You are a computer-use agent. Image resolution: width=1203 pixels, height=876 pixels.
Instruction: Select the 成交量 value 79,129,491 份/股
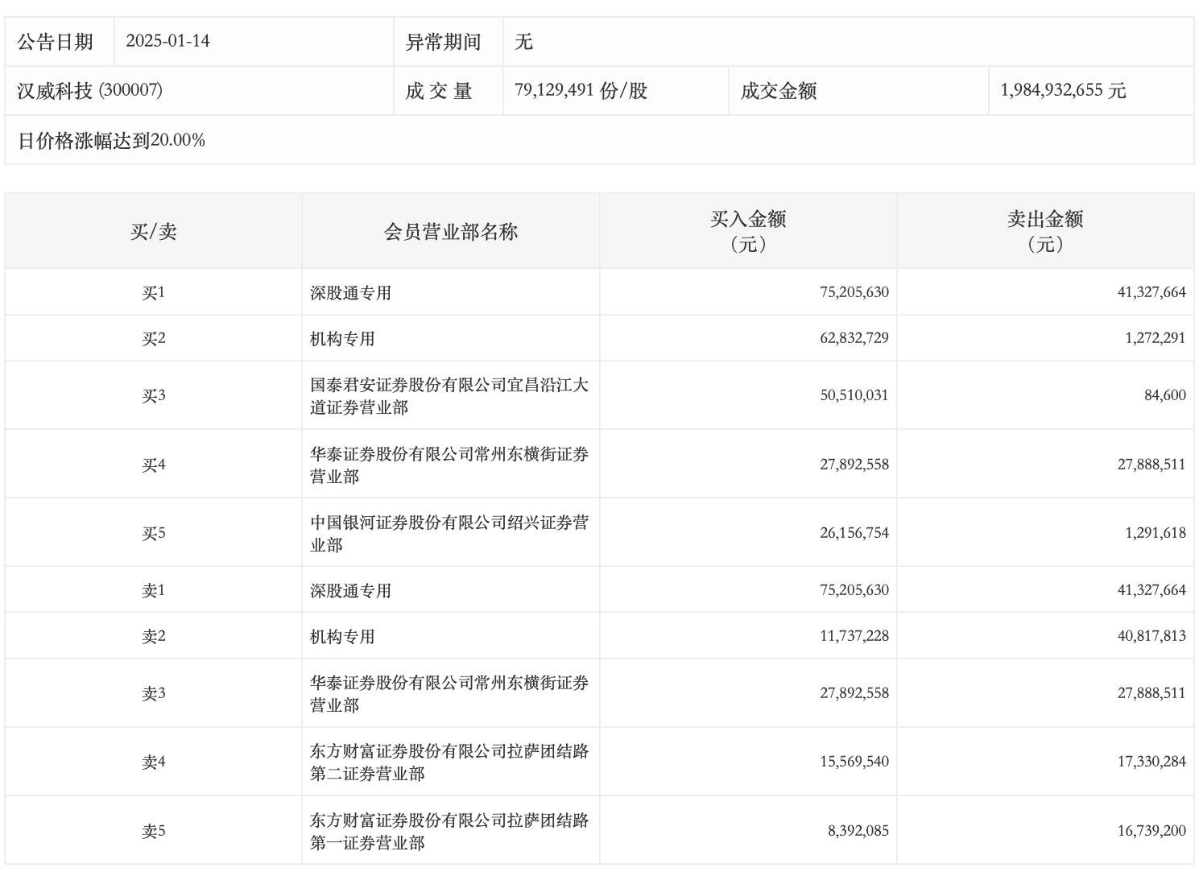click(x=581, y=91)
